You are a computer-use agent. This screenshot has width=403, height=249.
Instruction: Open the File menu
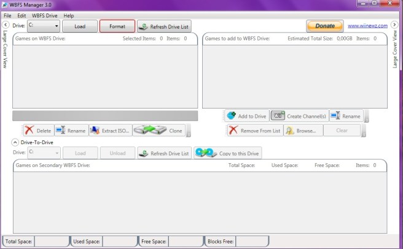click(7, 15)
